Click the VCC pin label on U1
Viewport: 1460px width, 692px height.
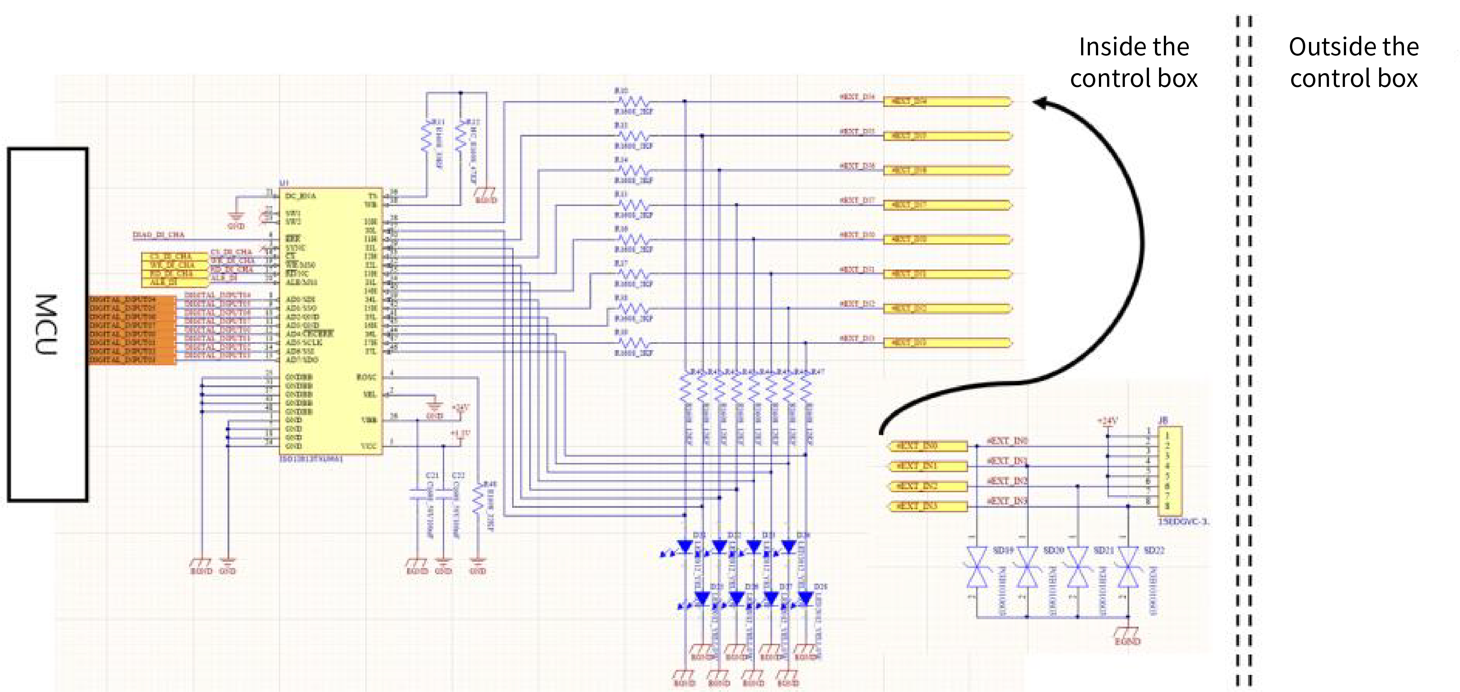pos(369,446)
